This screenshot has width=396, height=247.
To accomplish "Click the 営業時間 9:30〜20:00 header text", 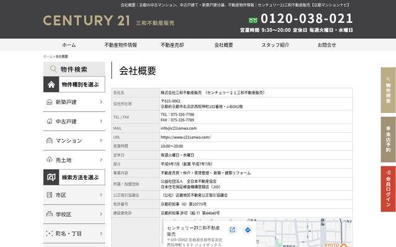I will pos(265,30).
